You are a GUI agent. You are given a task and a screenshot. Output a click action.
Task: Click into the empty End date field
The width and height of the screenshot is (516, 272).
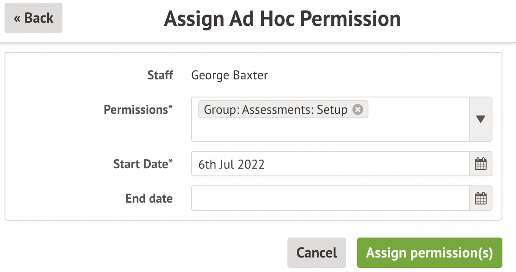(x=330, y=199)
